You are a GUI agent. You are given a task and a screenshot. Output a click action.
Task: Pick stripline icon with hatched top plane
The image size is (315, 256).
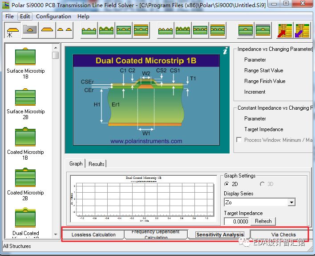click(263, 31)
